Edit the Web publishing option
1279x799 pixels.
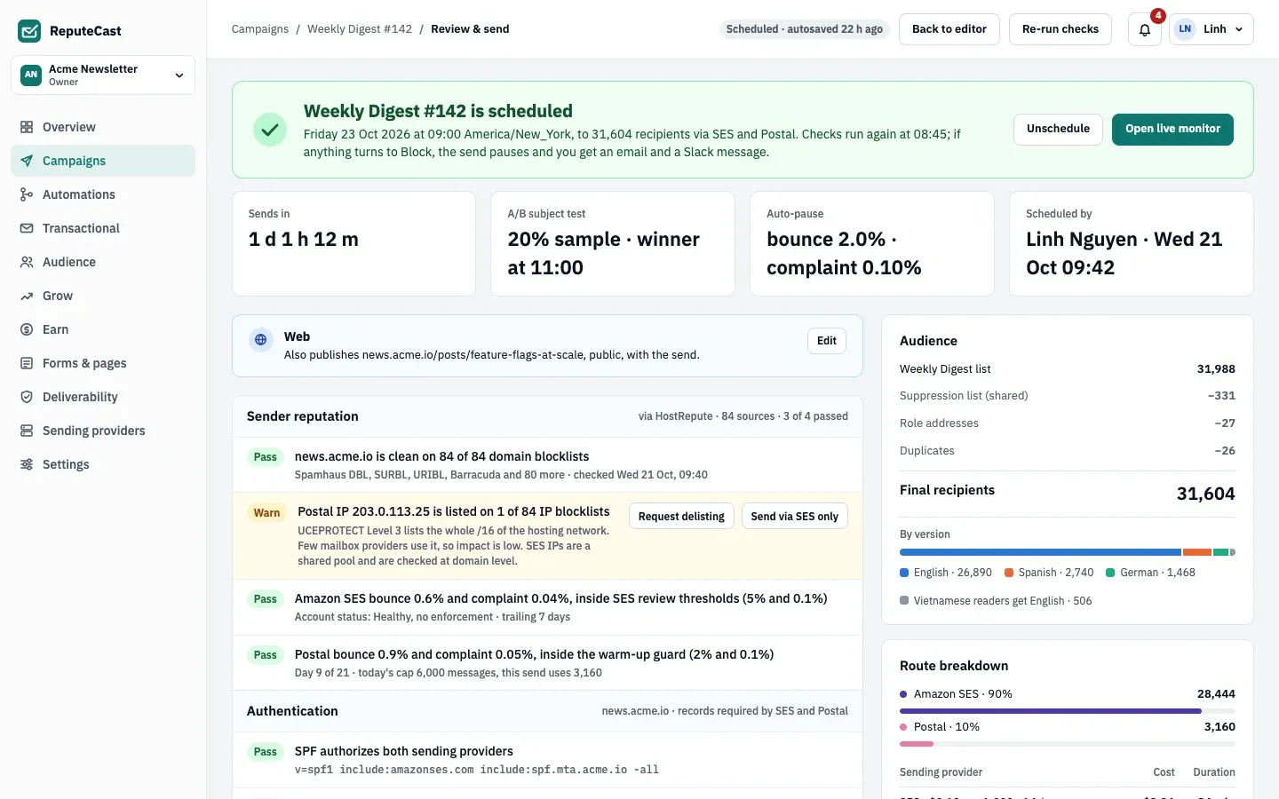(827, 341)
